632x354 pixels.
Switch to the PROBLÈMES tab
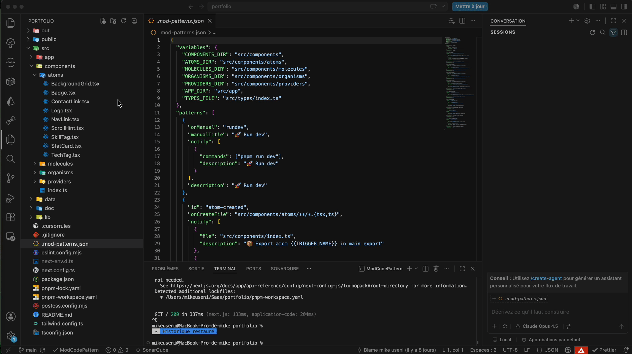(x=165, y=269)
